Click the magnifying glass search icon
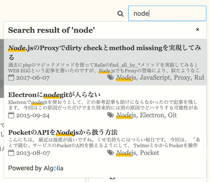 (x=120, y=14)
